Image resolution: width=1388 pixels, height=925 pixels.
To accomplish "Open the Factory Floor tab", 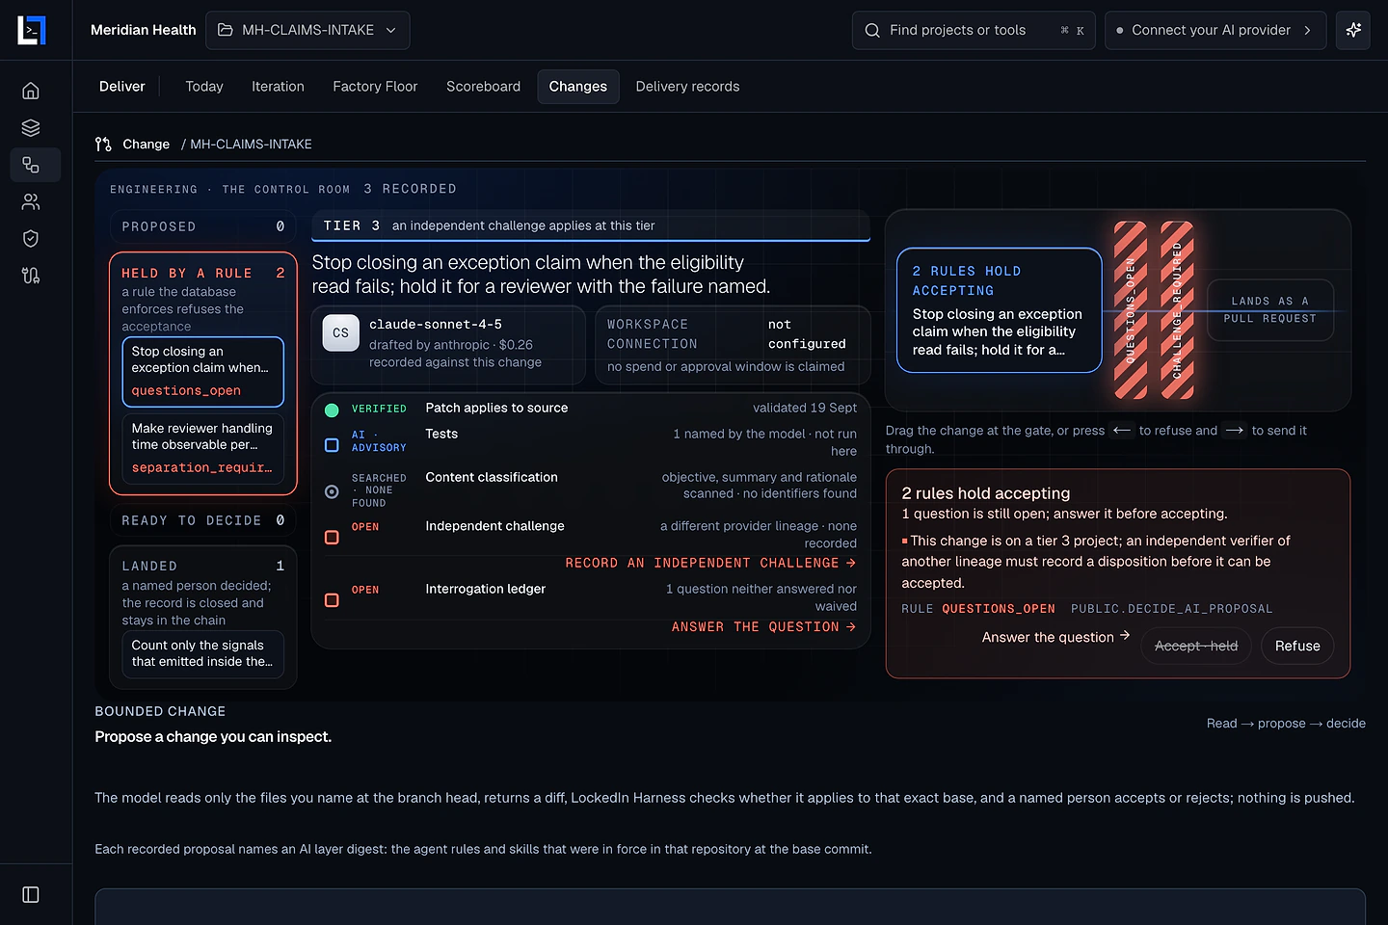I will point(375,87).
